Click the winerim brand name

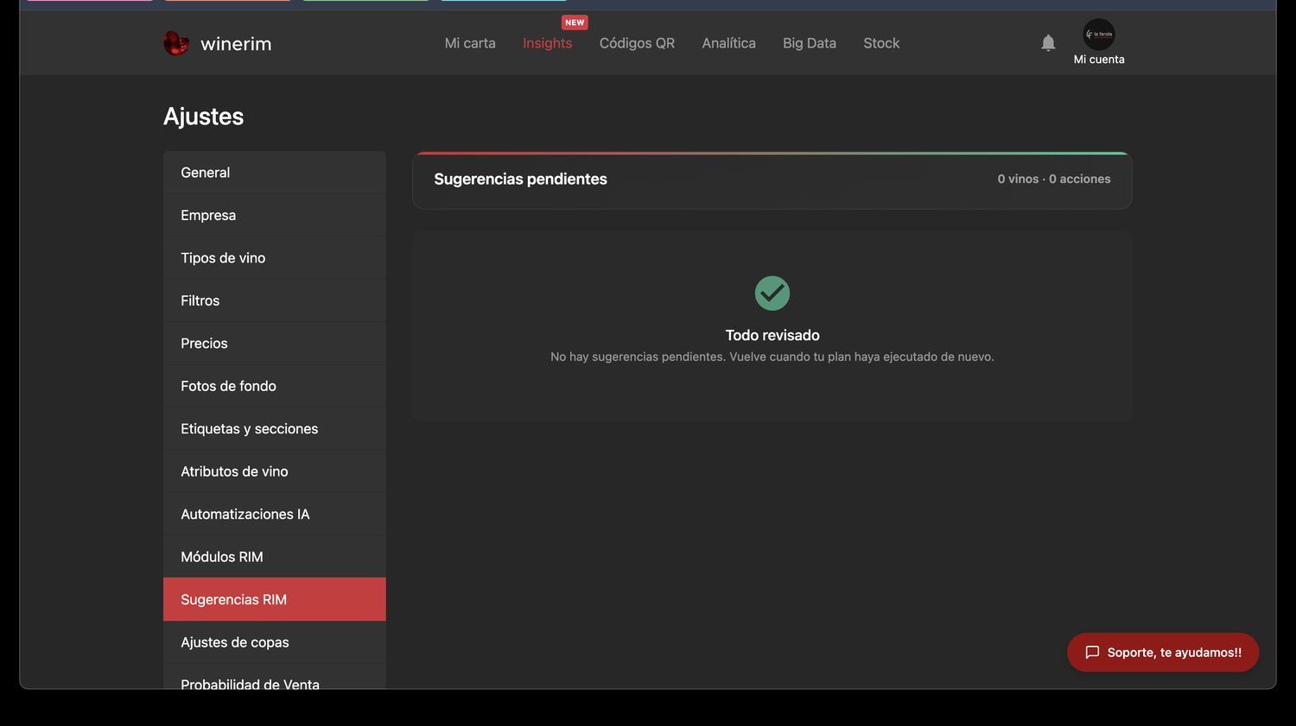tap(236, 44)
